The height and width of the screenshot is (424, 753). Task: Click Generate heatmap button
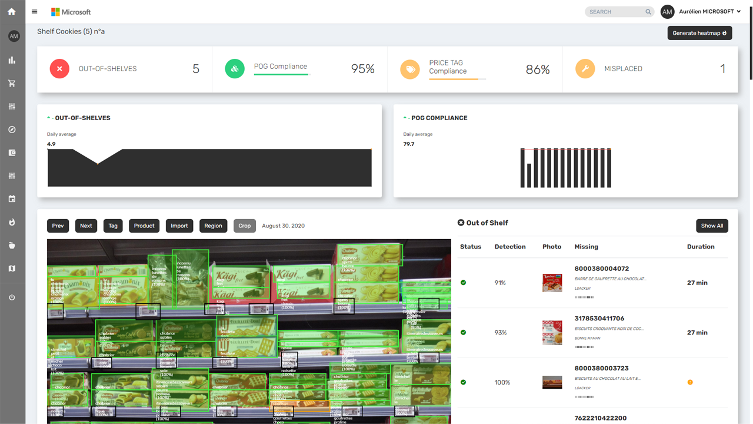[699, 33]
